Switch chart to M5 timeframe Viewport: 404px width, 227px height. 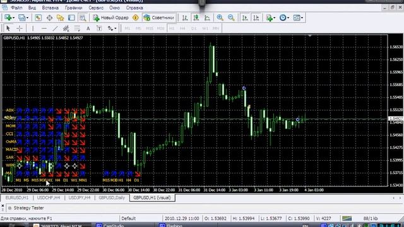pos(138,28)
